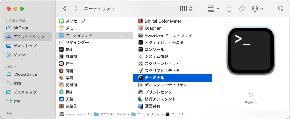The width and height of the screenshot is (290, 119).
Task: Click the search magnifier icon
Action: [x=281, y=9]
